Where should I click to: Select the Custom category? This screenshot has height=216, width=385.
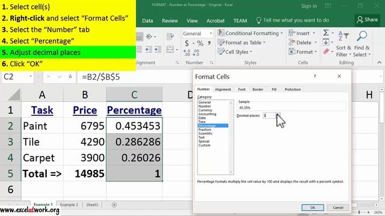point(205,145)
